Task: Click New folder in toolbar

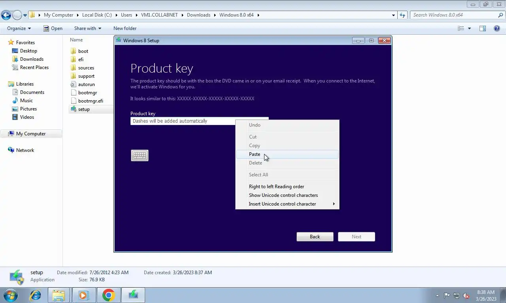Action: tap(125, 28)
